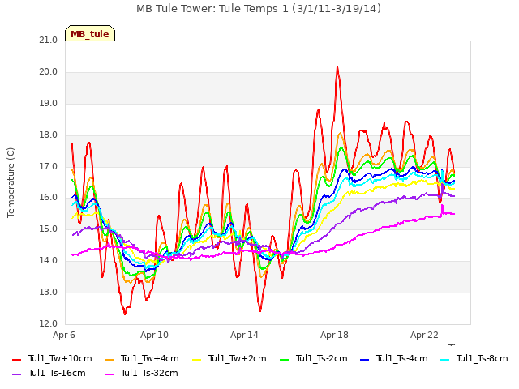The width and height of the screenshot is (519, 389).
Task: Click the green Tul1_Ts-2cm legend swatch
Action: pyautogui.click(x=285, y=360)
